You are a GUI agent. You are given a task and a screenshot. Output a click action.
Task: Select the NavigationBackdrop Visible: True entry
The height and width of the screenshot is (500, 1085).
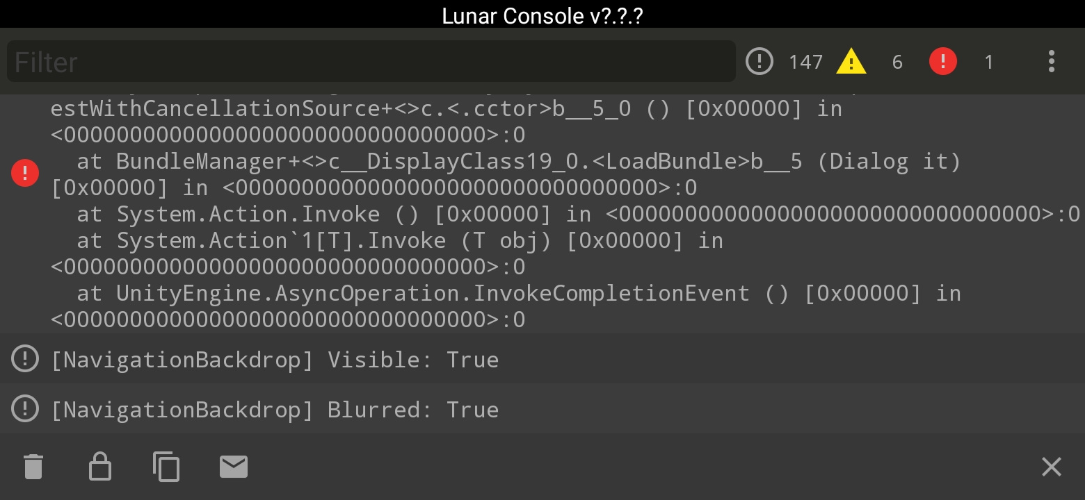[542, 359]
